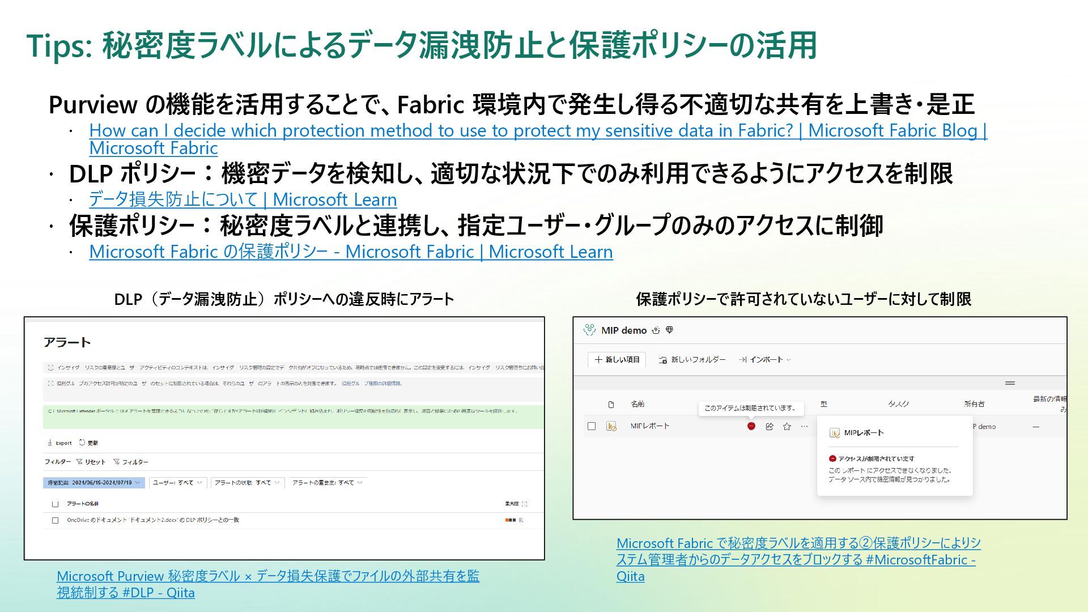Click the 型 column header

point(823,404)
